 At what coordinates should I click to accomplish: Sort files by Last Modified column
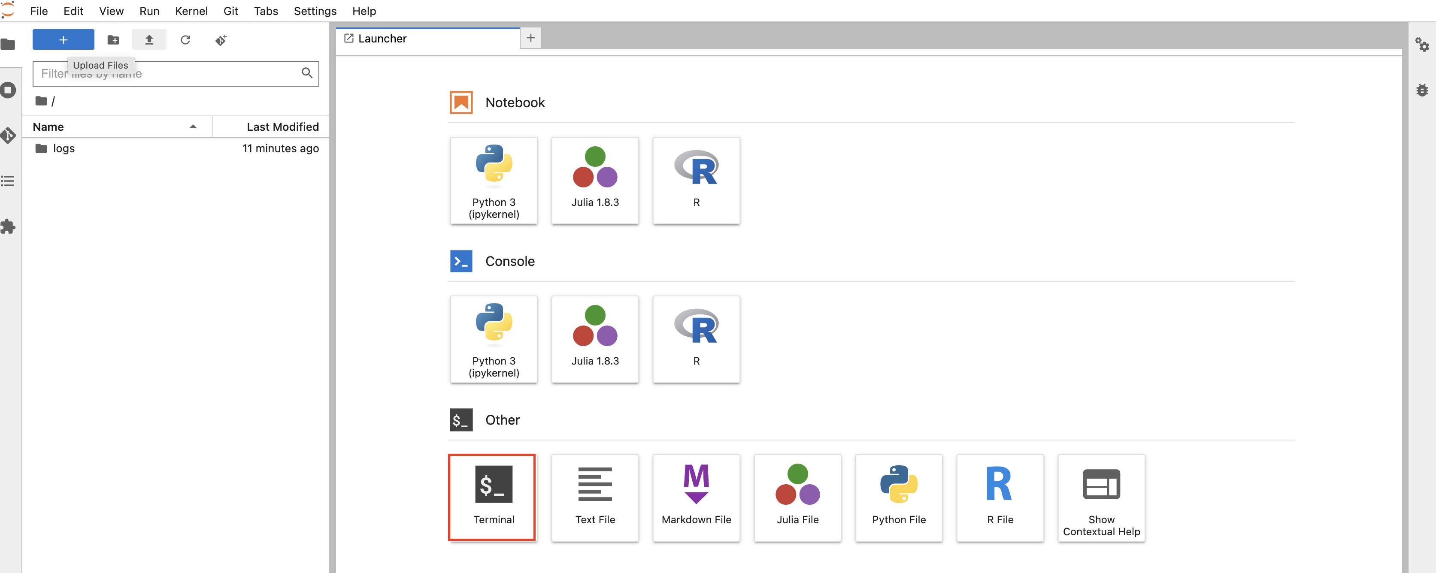pos(282,127)
